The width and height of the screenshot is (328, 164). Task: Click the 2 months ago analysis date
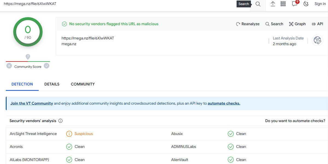coord(284,44)
